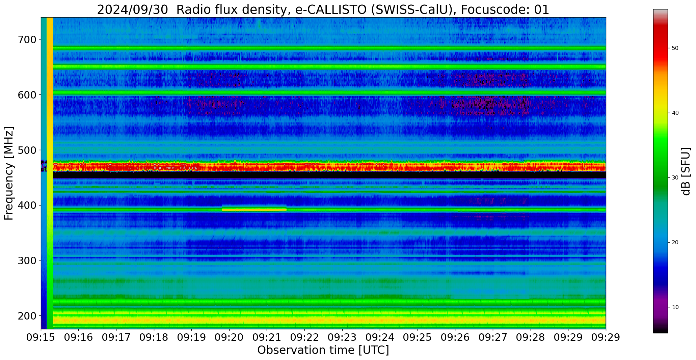Click the 09:25 time tick label
The height and width of the screenshot is (360, 696).
[418, 337]
